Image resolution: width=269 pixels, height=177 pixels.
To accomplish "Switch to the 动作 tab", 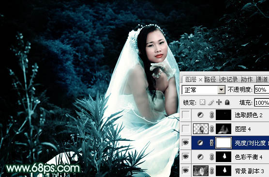I will [x=247, y=80].
